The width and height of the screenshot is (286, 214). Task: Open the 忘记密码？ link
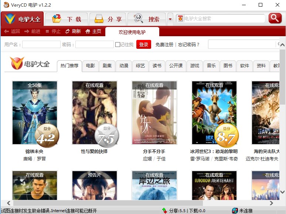click(188, 44)
